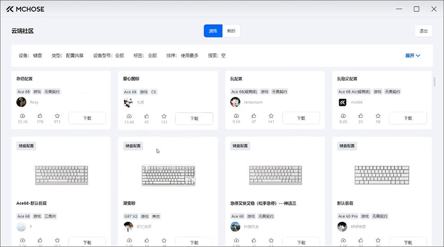Click the 急停配置 card title
This screenshot has height=247, width=444.
25,79
